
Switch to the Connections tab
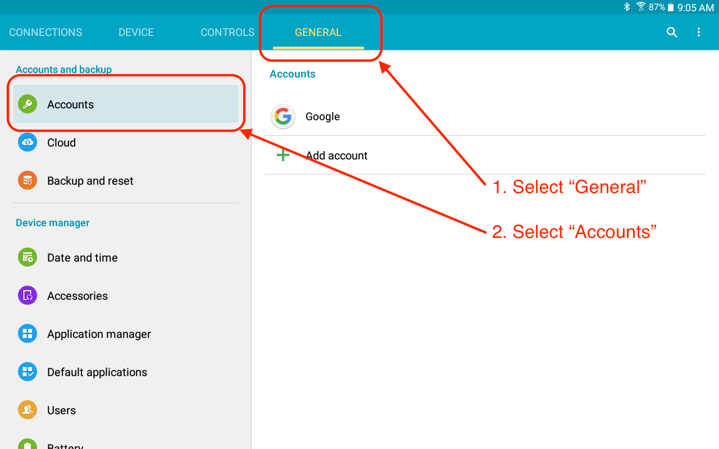coord(45,32)
